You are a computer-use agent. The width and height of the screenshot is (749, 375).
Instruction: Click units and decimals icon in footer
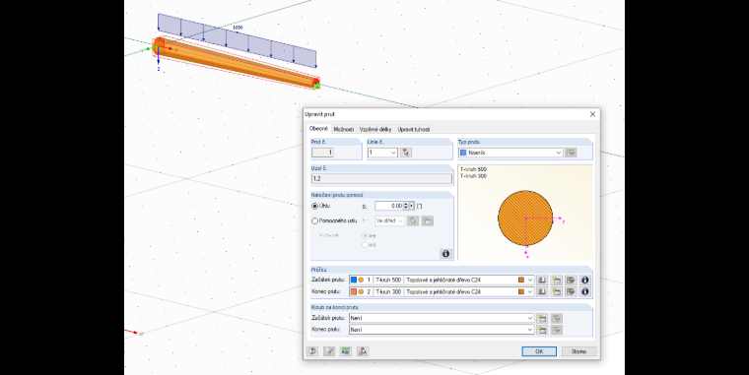346,351
